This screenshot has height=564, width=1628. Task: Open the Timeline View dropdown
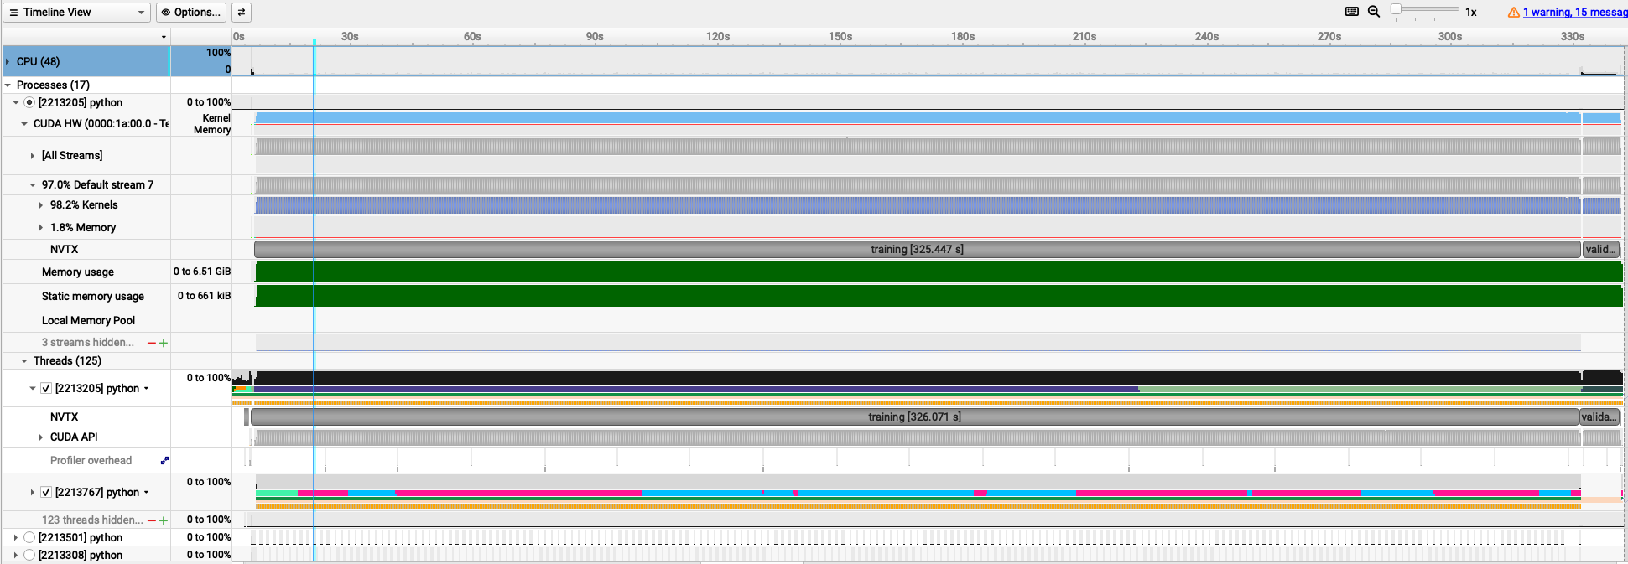(x=76, y=13)
